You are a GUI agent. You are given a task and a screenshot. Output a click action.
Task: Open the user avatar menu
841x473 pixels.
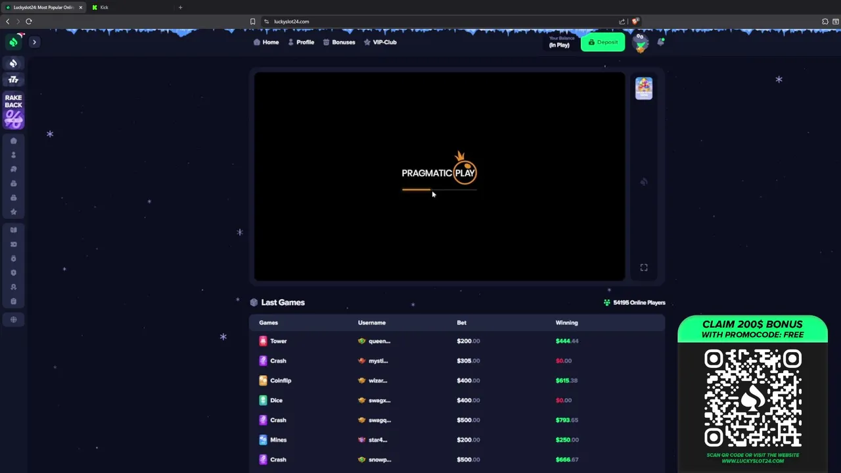pos(640,43)
